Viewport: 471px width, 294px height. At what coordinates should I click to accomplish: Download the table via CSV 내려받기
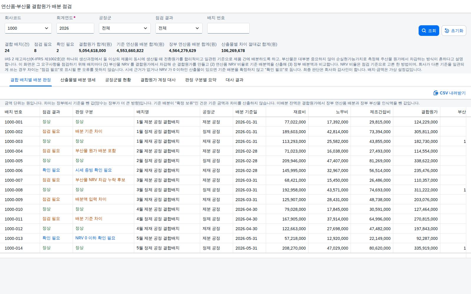(x=450, y=93)
